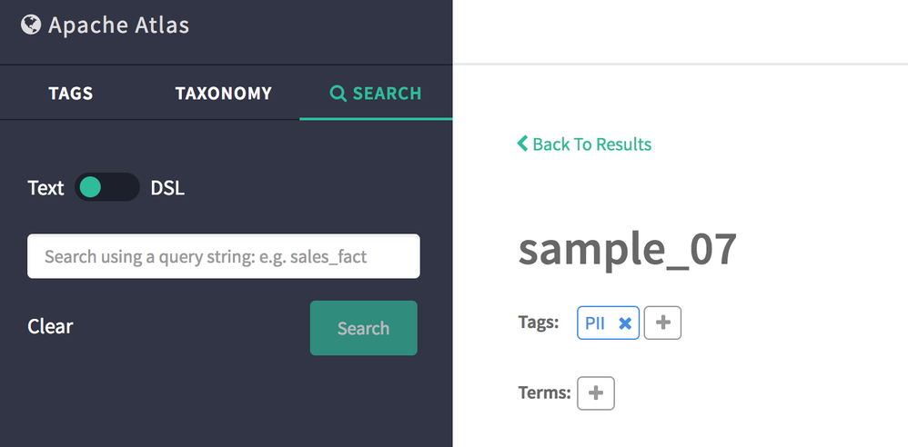Go back via Back To Results link
908x447 pixels.
[x=591, y=144]
